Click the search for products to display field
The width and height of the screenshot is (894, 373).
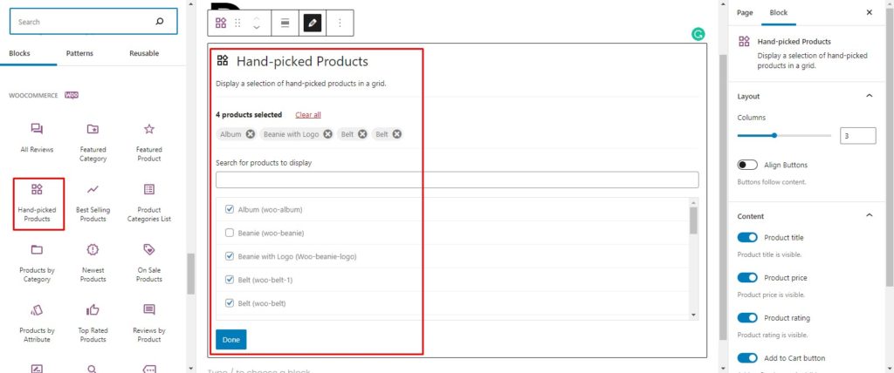pos(457,180)
